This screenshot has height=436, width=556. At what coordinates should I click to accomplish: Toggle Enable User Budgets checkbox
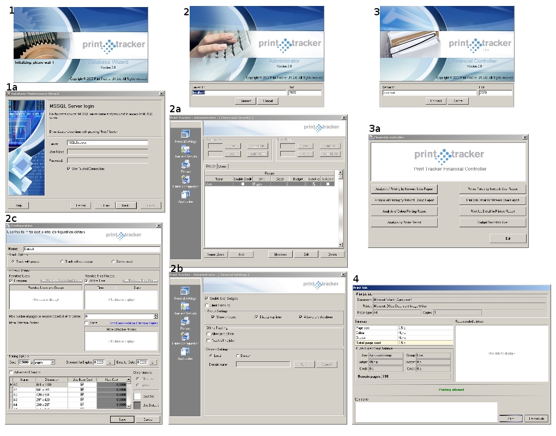pos(207,299)
